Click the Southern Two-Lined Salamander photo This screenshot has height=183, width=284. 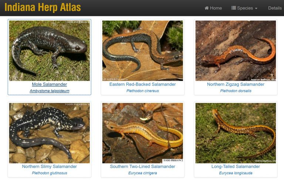pyautogui.click(x=142, y=133)
